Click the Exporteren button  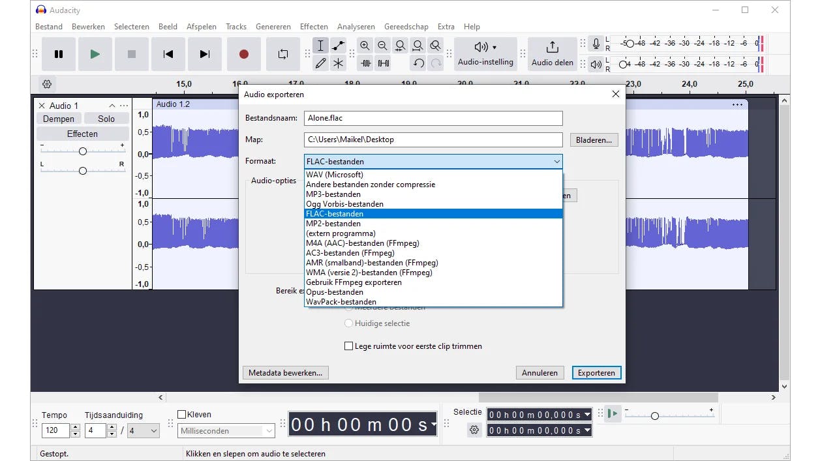(x=596, y=373)
